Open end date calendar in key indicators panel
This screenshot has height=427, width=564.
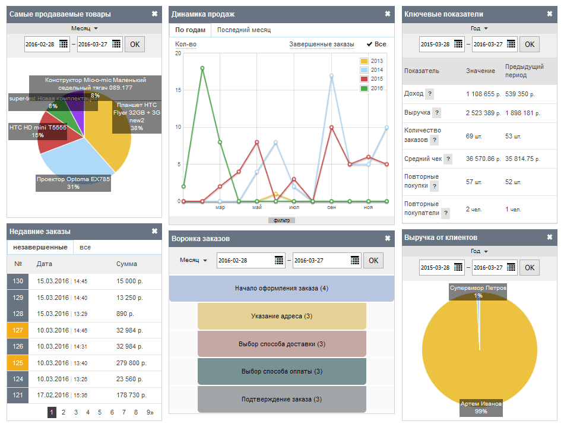pyautogui.click(x=511, y=44)
